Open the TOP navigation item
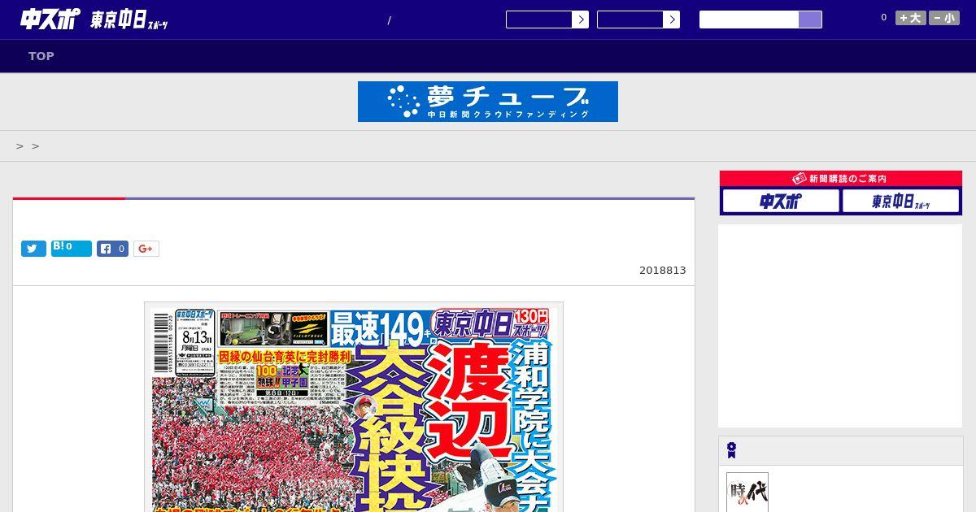The width and height of the screenshot is (976, 512). coord(41,56)
